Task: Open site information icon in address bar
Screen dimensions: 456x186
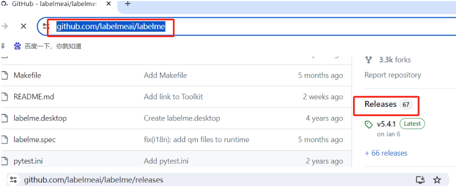Action: (46, 27)
